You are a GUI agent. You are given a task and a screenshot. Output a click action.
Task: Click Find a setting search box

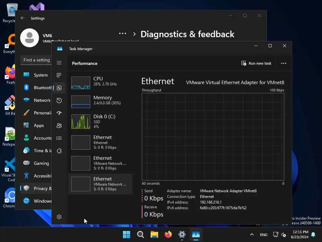[x=36, y=60]
